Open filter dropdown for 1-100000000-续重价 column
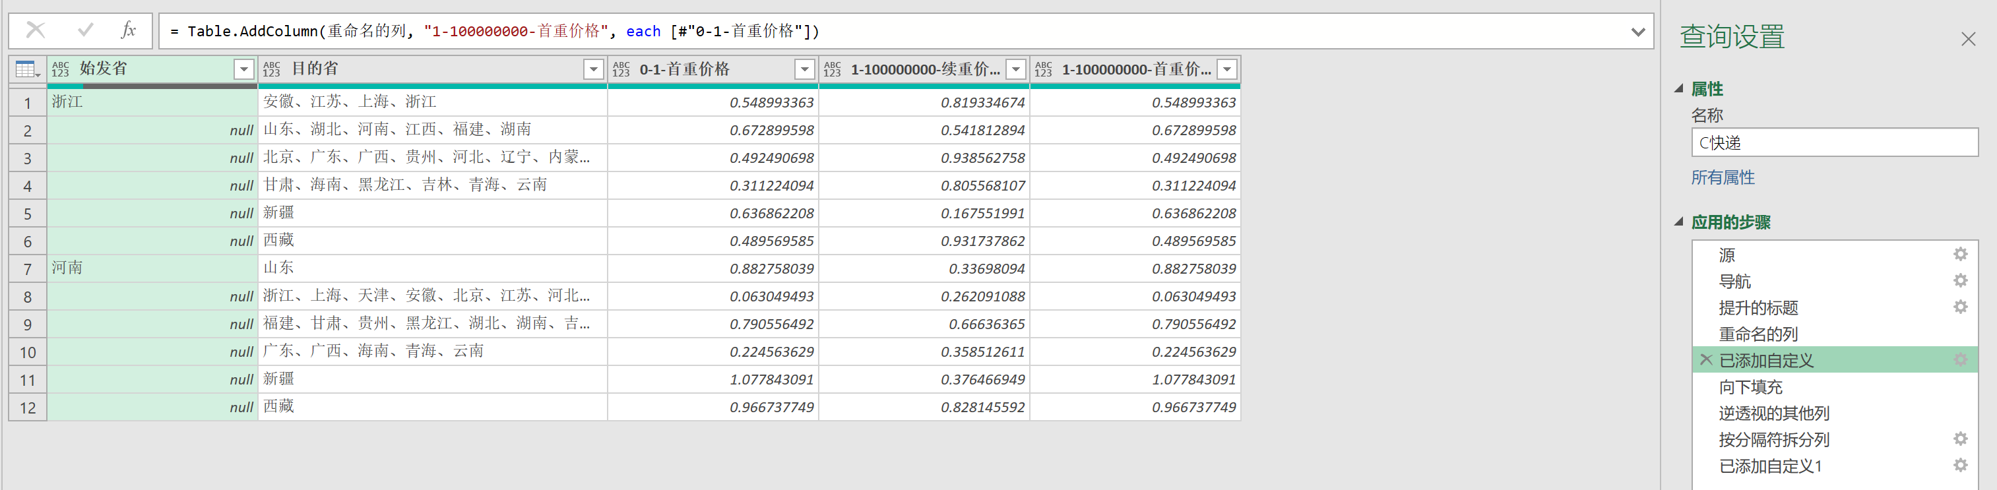The width and height of the screenshot is (1997, 490). point(1015,69)
